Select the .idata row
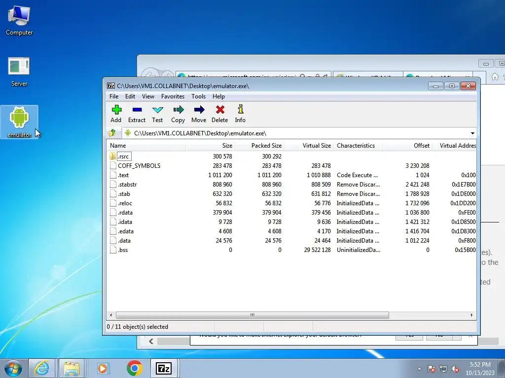Viewport: 505px width, 378px height. click(291, 222)
